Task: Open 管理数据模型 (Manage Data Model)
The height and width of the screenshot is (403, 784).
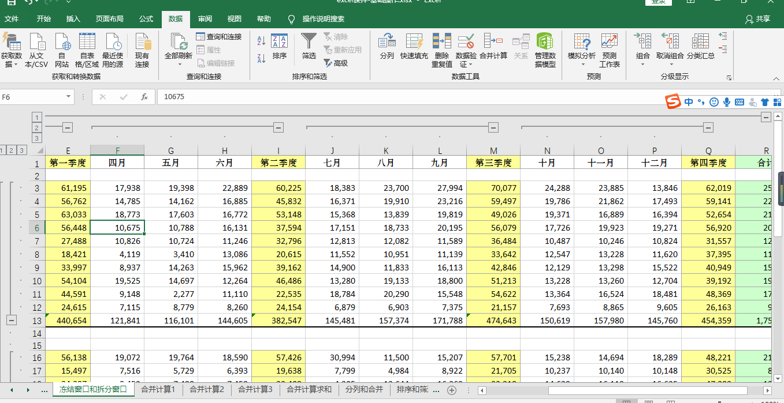Action: coord(545,50)
